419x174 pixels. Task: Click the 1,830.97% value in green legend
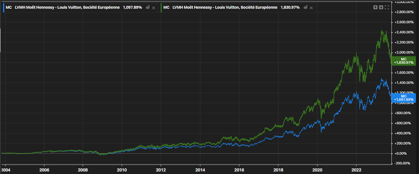[x=290, y=8]
